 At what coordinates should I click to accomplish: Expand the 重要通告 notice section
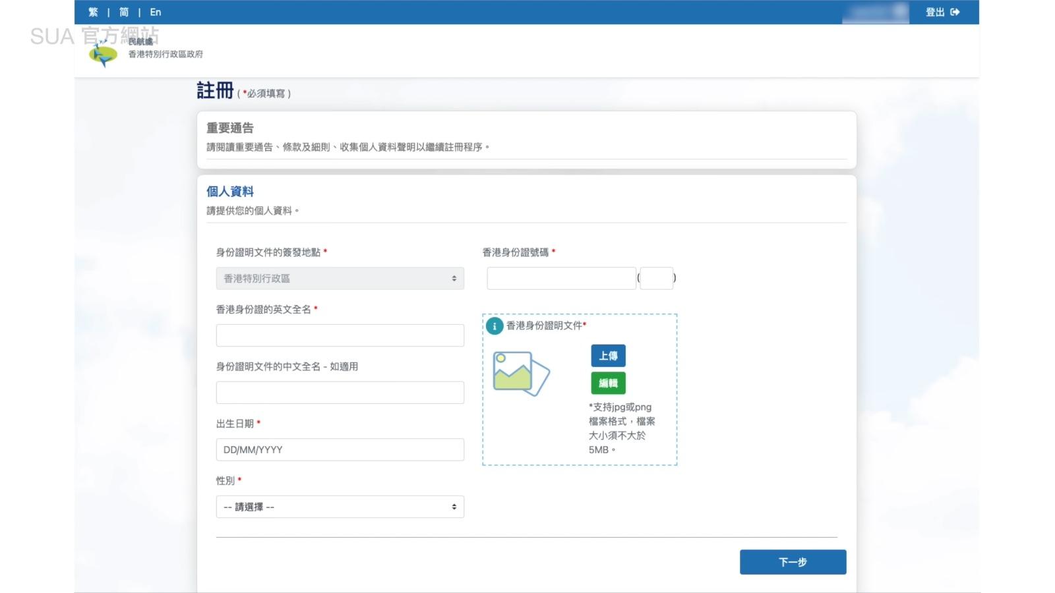tap(230, 128)
